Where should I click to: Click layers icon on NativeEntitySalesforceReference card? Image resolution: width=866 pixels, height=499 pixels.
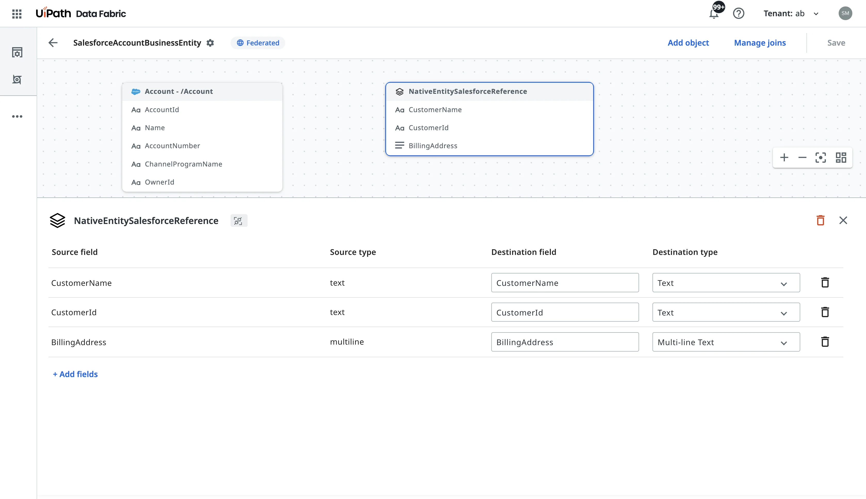pyautogui.click(x=399, y=92)
